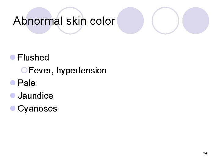Select the outlined circle left of the rightmost circle

tap(165, 20)
